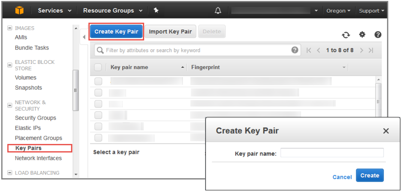
Task: Click the Import Key Pair button
Action: tap(170, 31)
